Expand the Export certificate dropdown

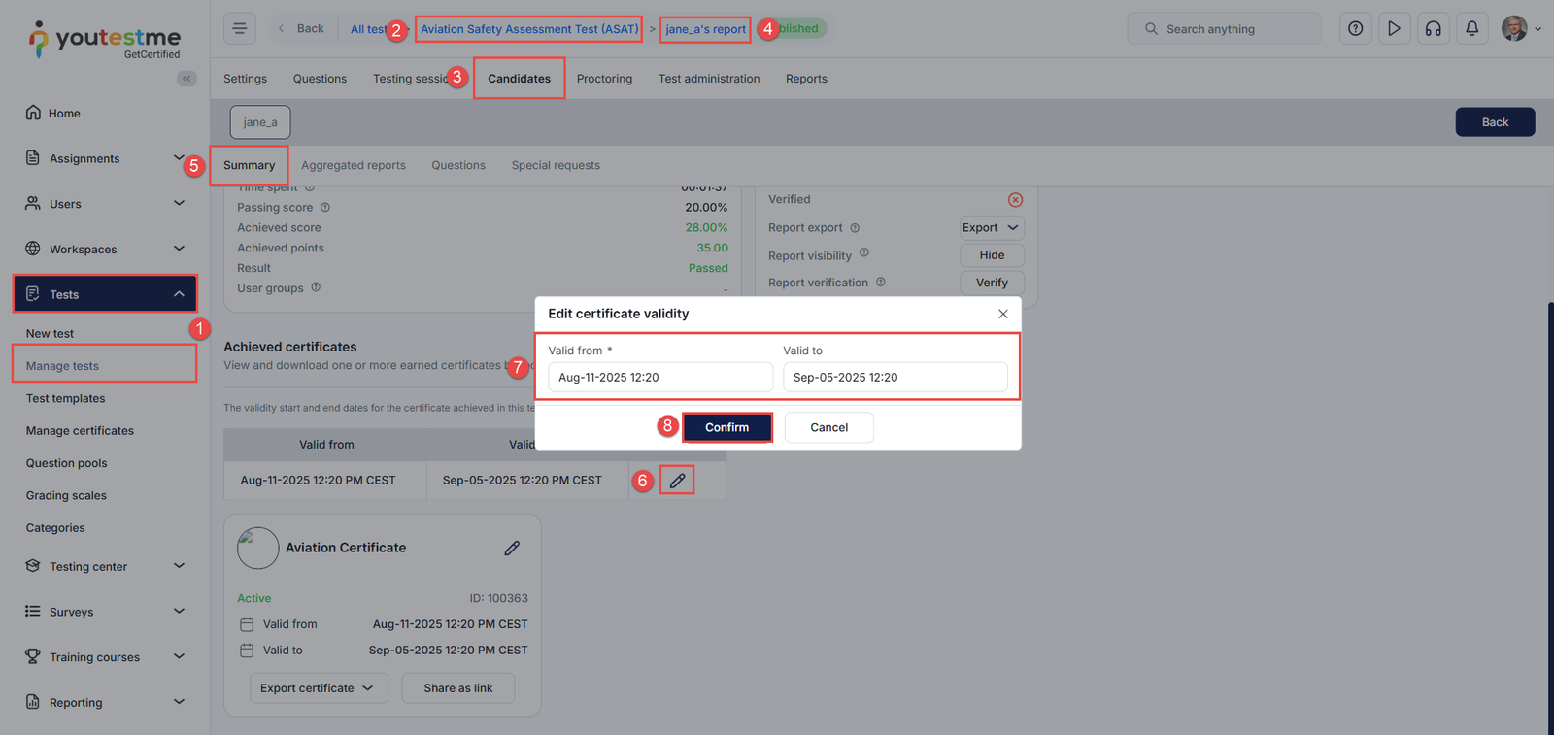[x=319, y=688]
